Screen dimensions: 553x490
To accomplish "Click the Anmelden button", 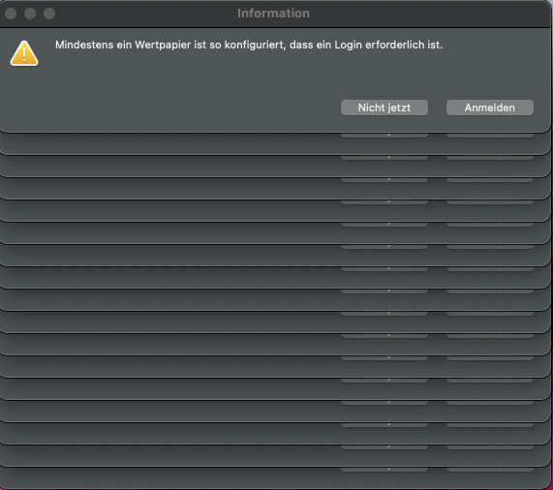I will pyautogui.click(x=490, y=107).
